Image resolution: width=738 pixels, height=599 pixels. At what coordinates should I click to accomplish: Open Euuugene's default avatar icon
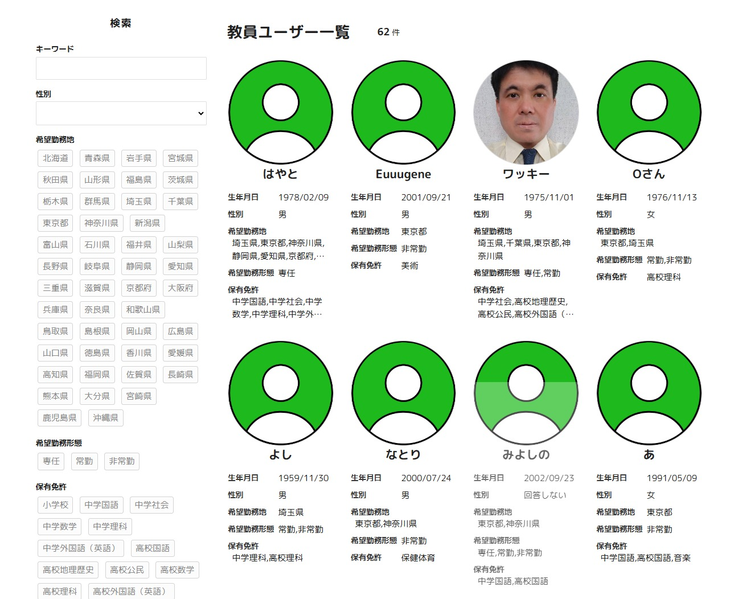pos(403,113)
